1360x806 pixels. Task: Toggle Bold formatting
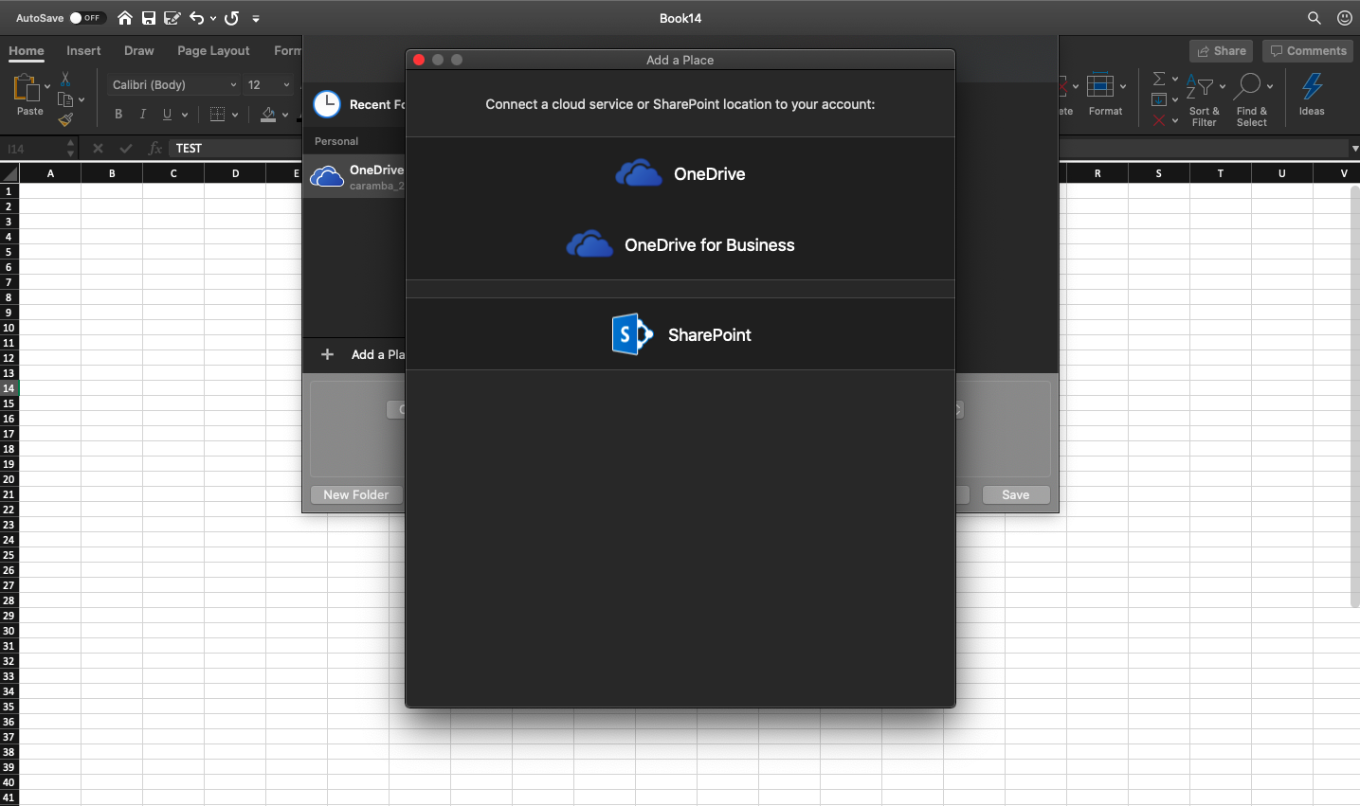click(x=118, y=115)
